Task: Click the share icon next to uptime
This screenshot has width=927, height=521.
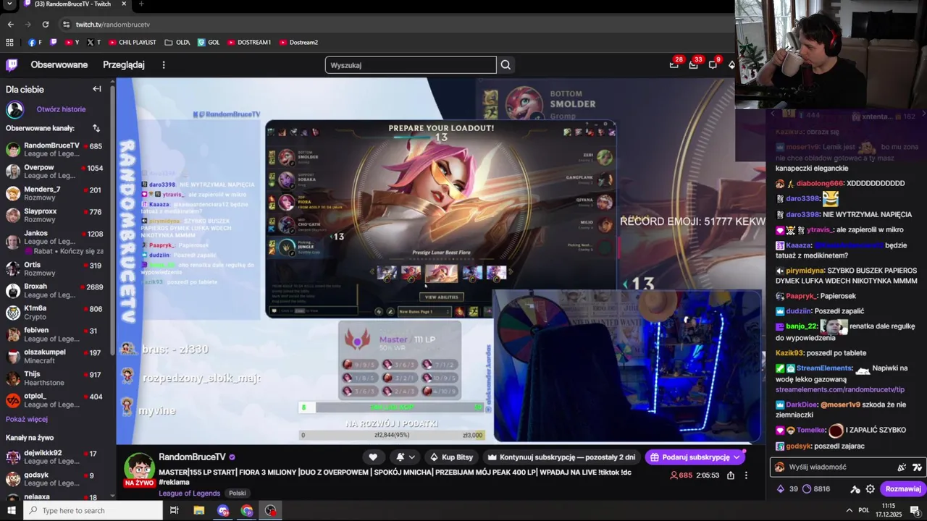Action: 731,475
